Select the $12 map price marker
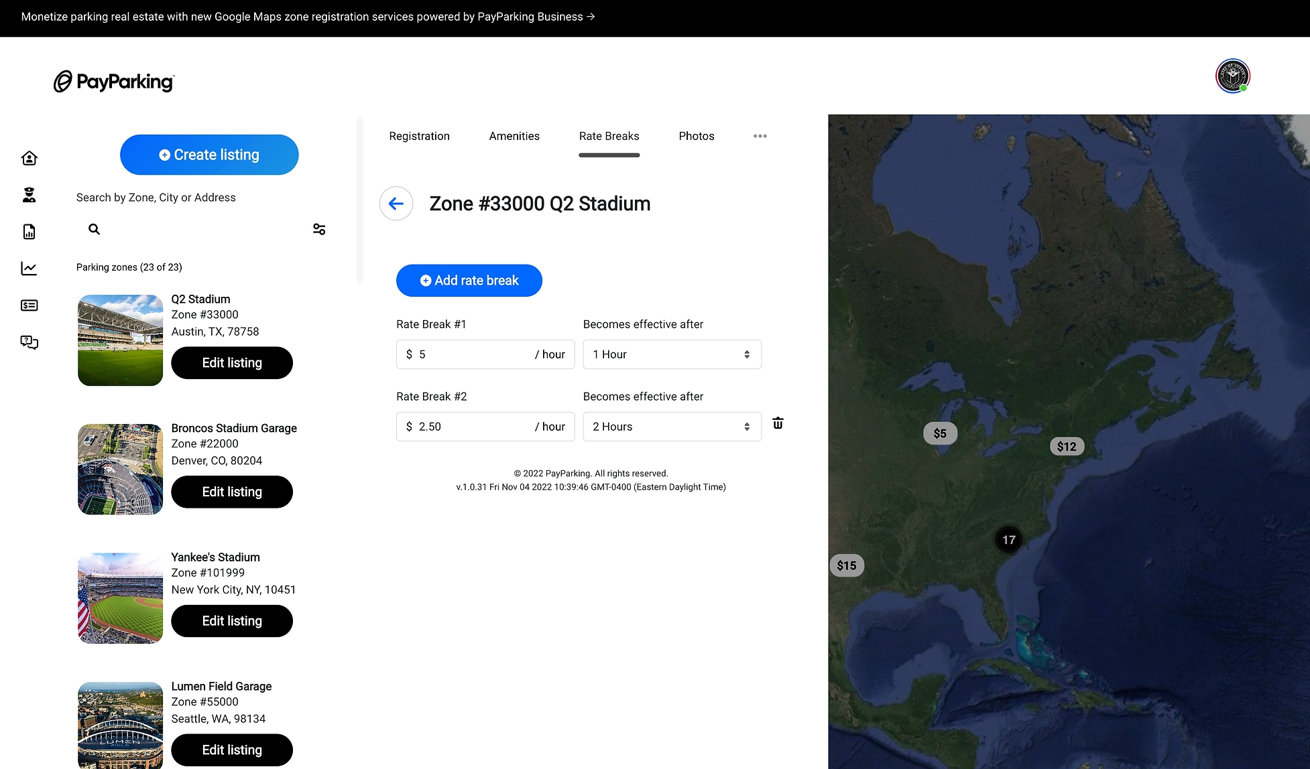1310x769 pixels. 1066,447
